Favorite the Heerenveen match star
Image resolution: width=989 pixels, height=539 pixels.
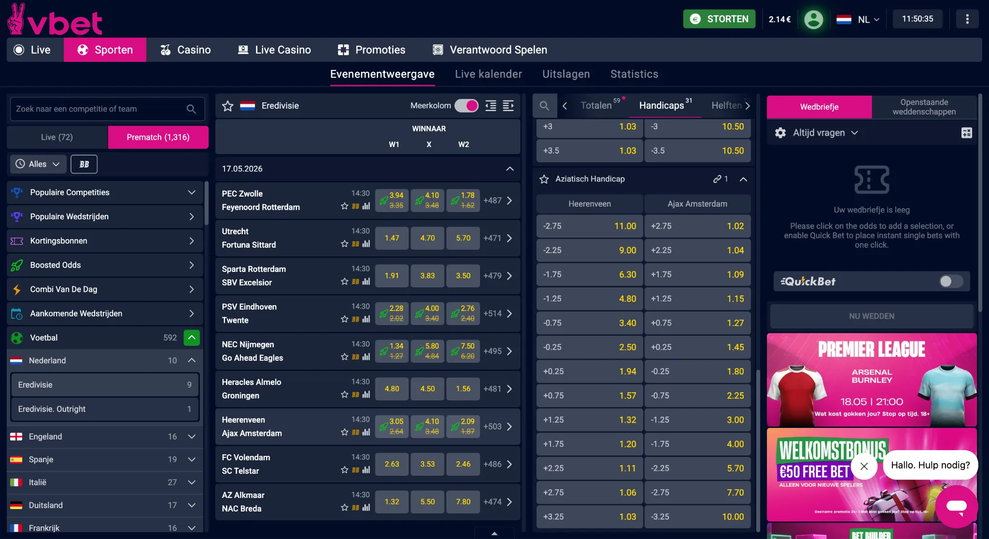[x=344, y=432]
